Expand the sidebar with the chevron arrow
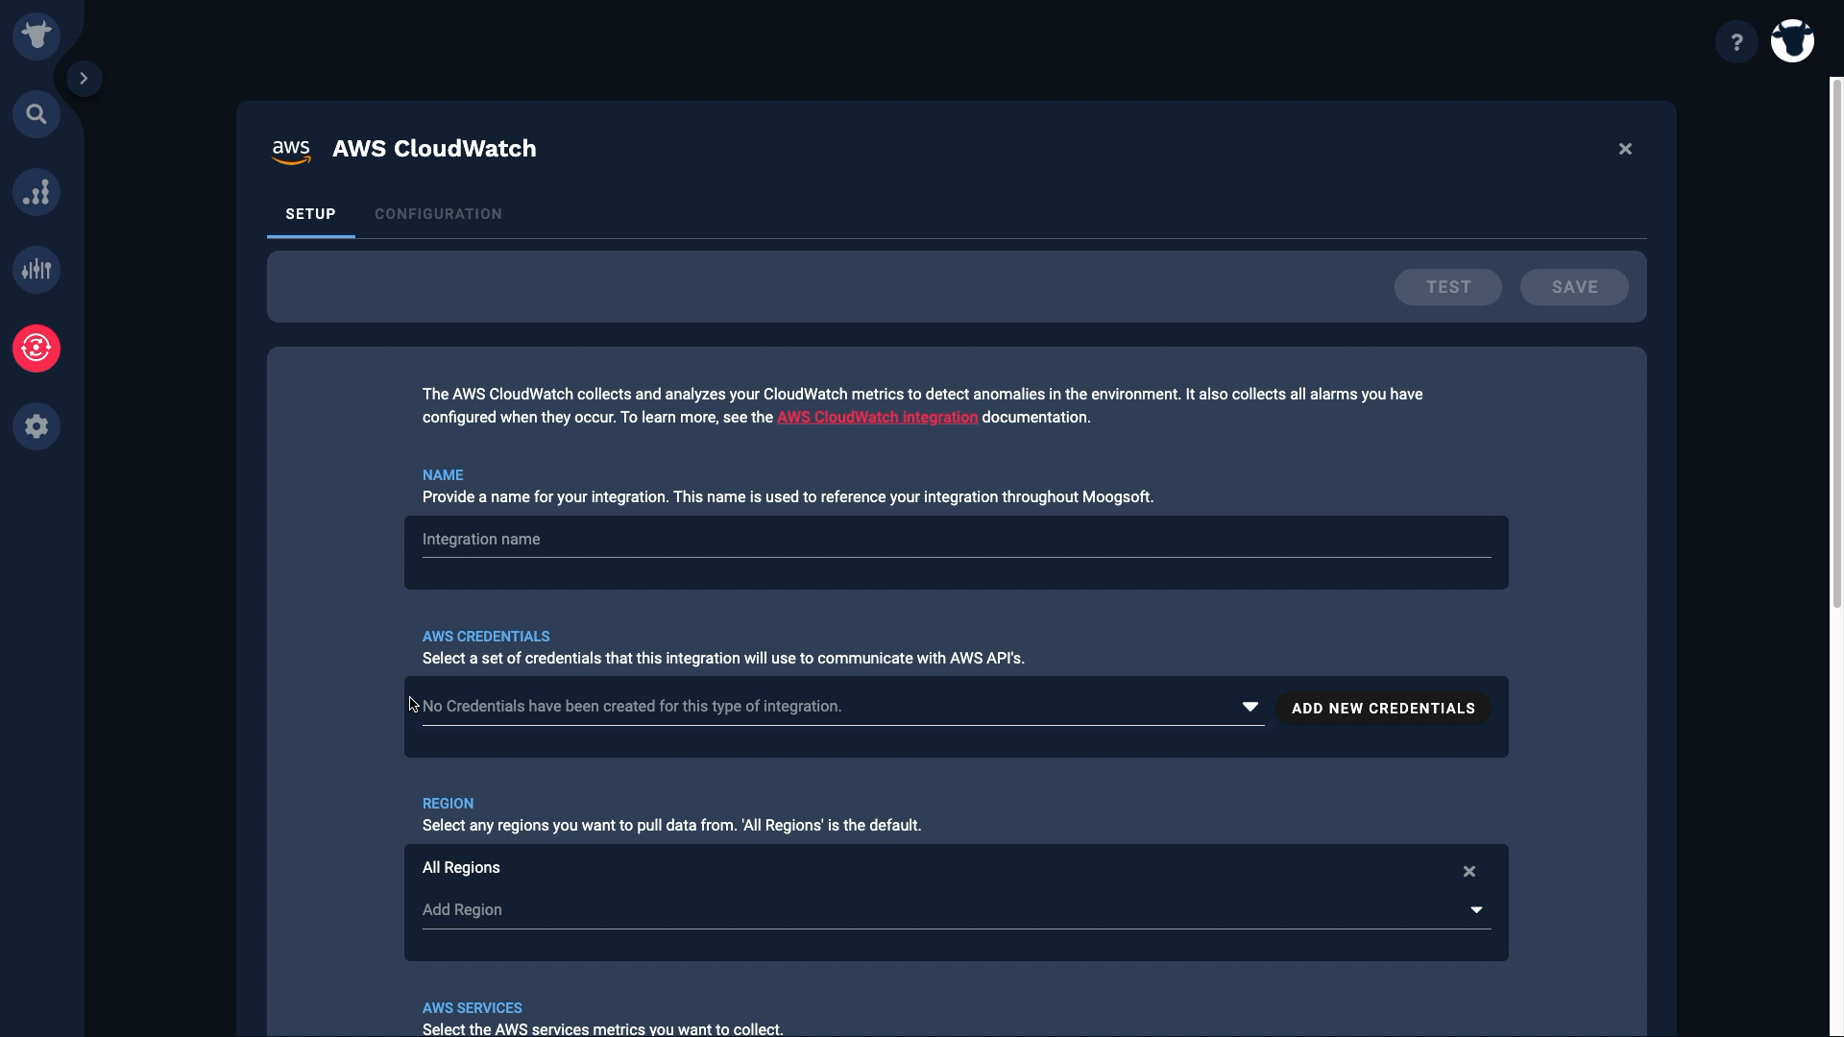Viewport: 1844px width, 1037px height. (x=84, y=79)
